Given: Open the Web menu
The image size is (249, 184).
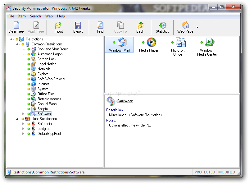Looking at the screenshot, I should [x=49, y=16].
